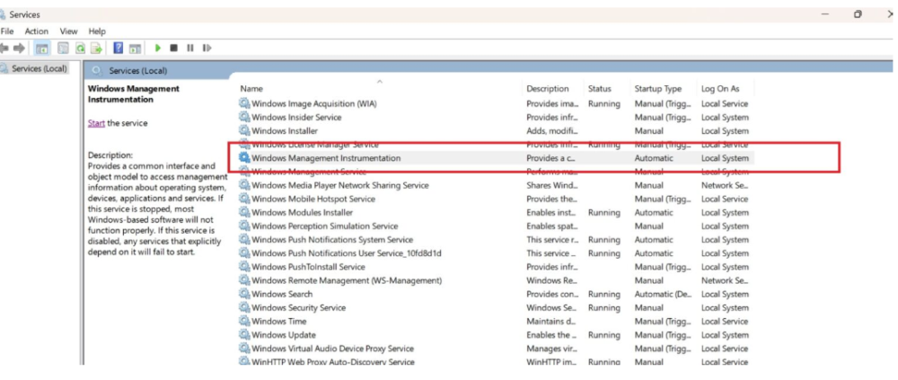
Task: Click gear icon beside Windows Image Acquisition (WIA)
Action: click(244, 103)
